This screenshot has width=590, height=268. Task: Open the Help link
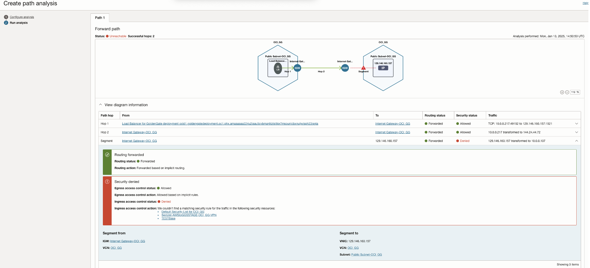(x=586, y=3)
